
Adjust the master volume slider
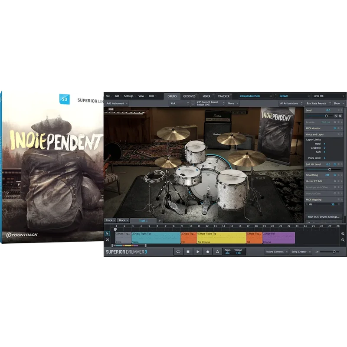[334, 252]
